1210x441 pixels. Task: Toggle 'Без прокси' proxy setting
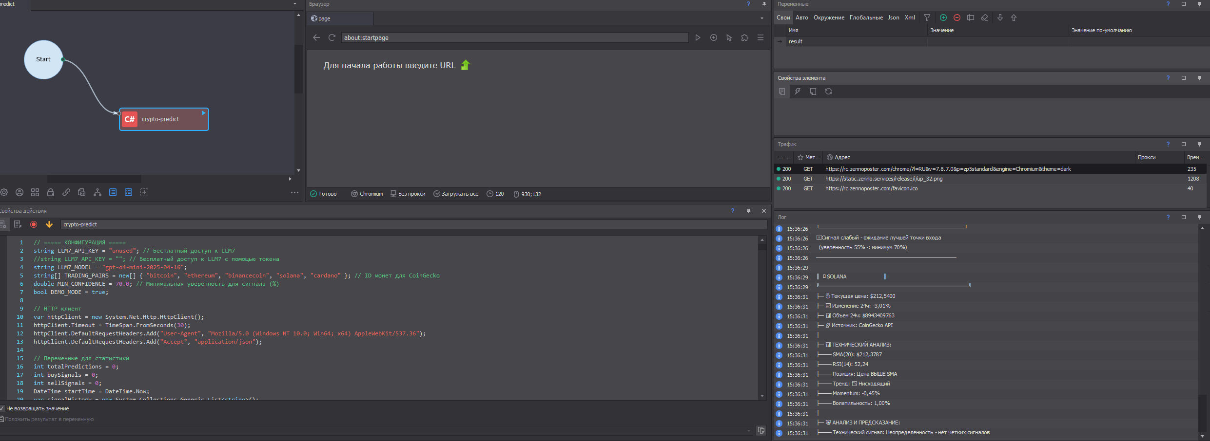408,194
